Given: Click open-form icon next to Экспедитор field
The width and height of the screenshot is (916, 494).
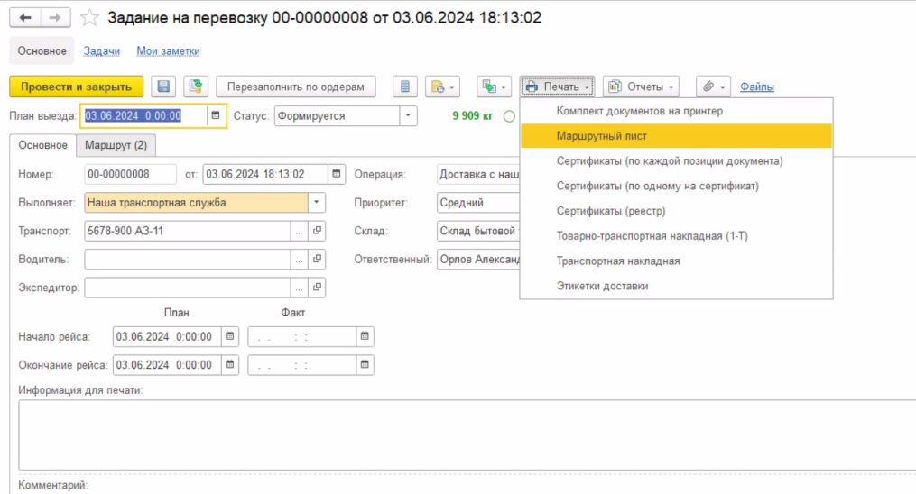Looking at the screenshot, I should 317,288.
